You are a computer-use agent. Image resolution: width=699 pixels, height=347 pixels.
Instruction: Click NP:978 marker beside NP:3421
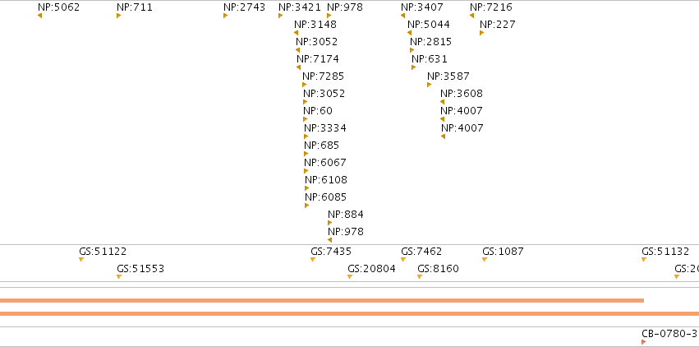[x=329, y=16]
